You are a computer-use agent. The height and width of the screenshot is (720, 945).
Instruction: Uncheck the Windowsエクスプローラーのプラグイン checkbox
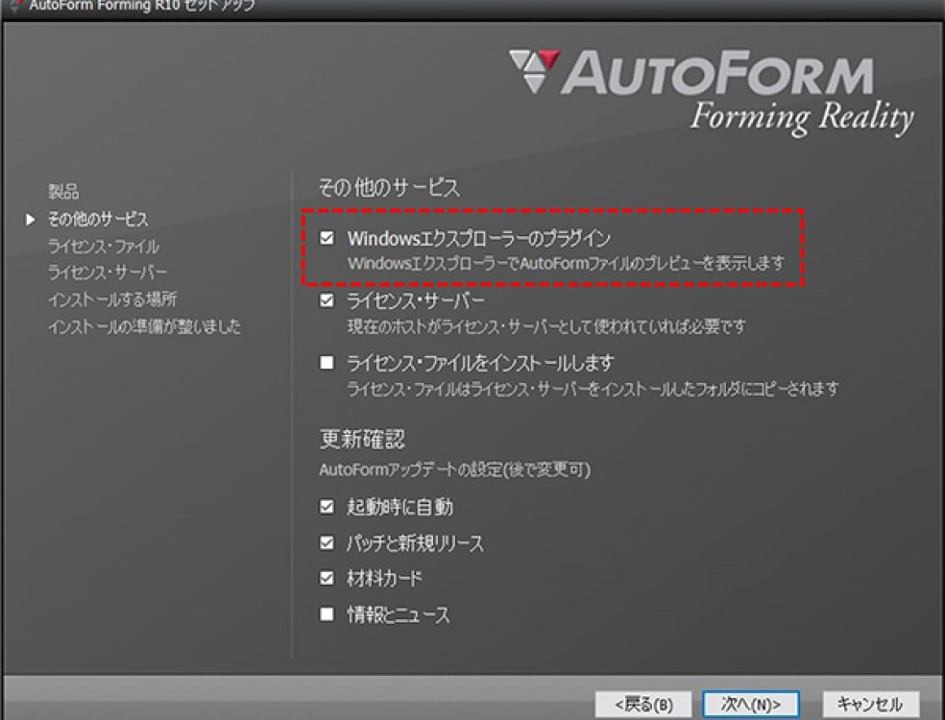(327, 238)
